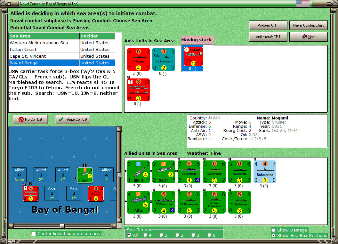Viewport: 338px width, 244px height.
Task: Click map vertical scrollbar up arrow
Action: pyautogui.click(x=119, y=129)
